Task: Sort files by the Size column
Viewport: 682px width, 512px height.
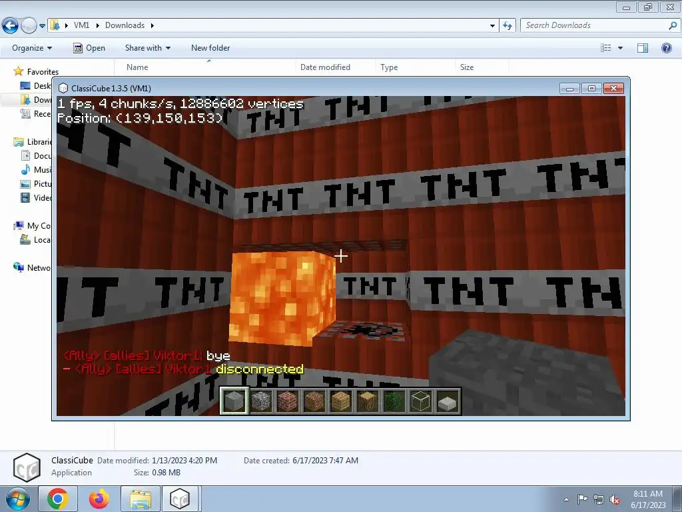Action: coord(467,67)
